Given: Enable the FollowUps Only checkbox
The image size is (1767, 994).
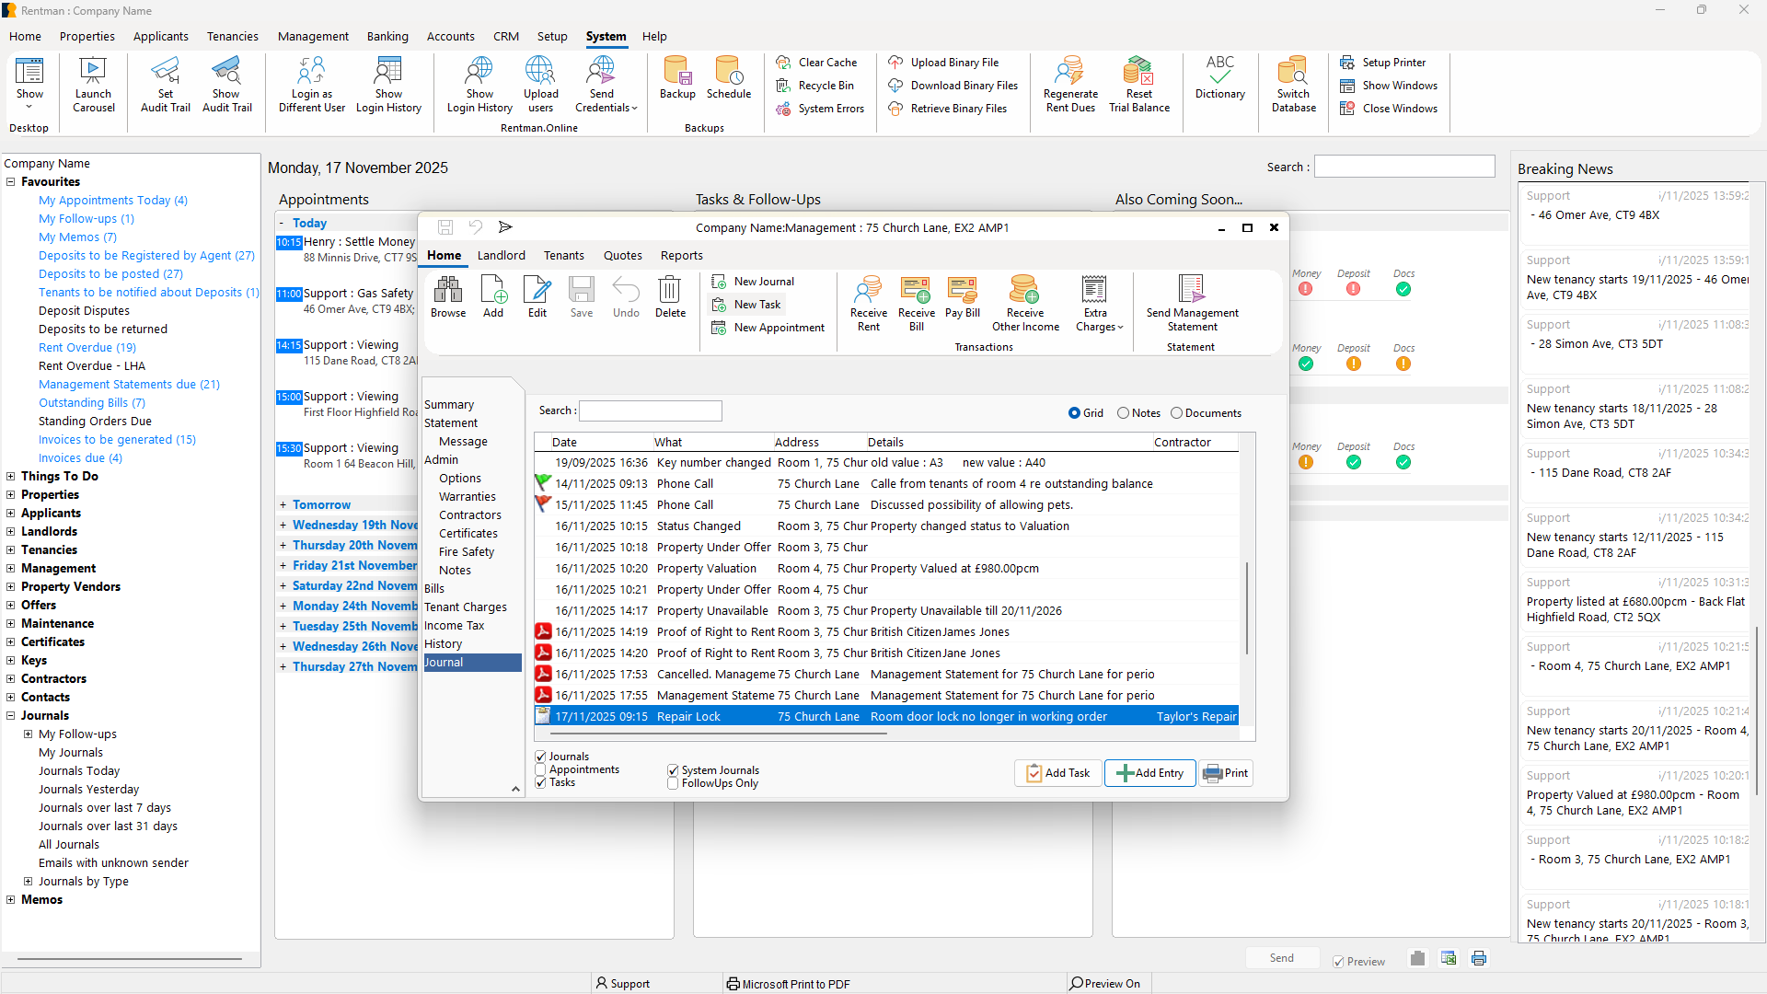Looking at the screenshot, I should coord(673,783).
